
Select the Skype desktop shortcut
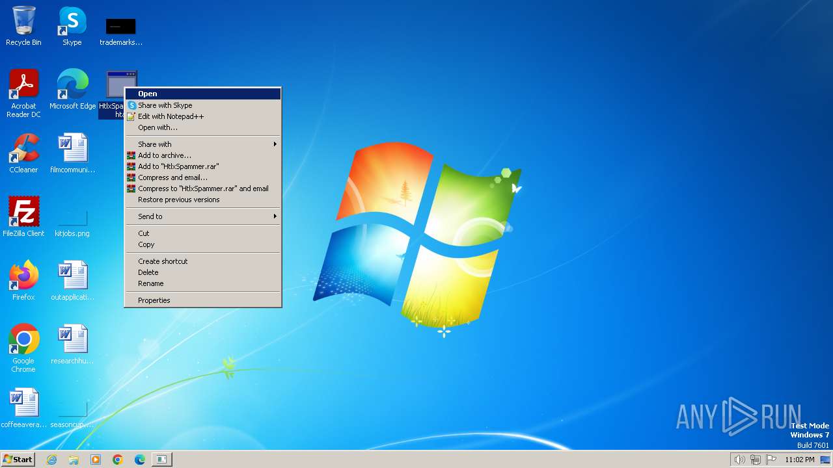click(72, 26)
